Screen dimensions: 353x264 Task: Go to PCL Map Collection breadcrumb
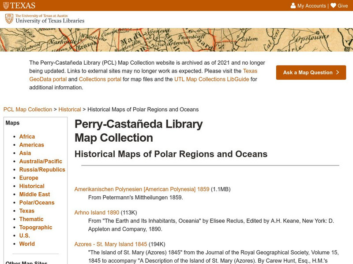(28, 110)
